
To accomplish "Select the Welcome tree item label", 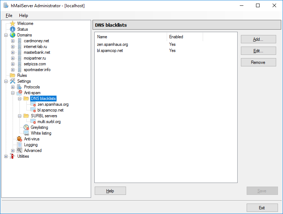I will click(25, 23).
